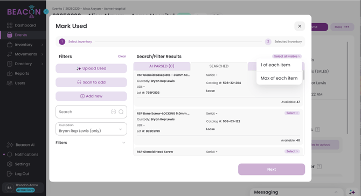Click 'Available: 47' text
The image size is (361, 196).
click(x=290, y=102)
